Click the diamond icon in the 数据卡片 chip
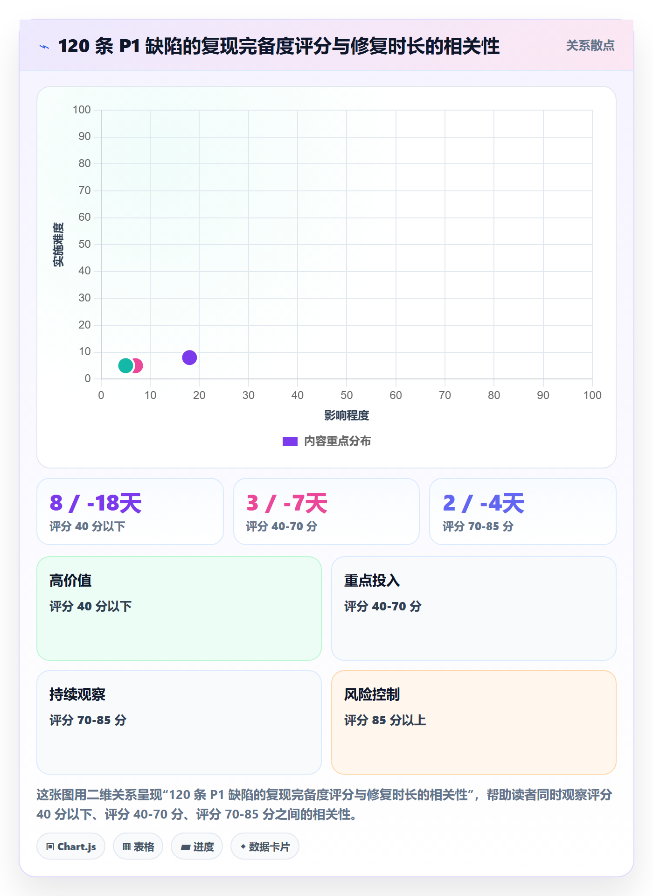653x896 pixels. click(x=243, y=847)
